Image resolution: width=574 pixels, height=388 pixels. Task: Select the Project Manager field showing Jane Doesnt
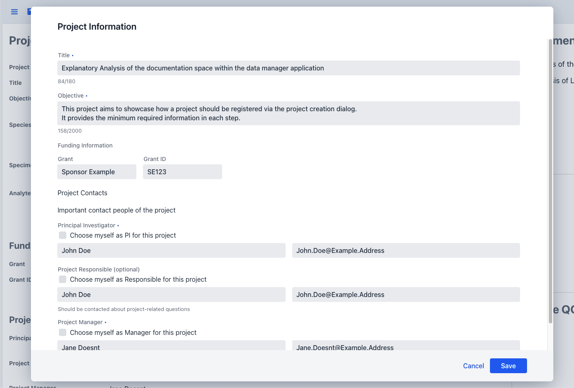(171, 346)
